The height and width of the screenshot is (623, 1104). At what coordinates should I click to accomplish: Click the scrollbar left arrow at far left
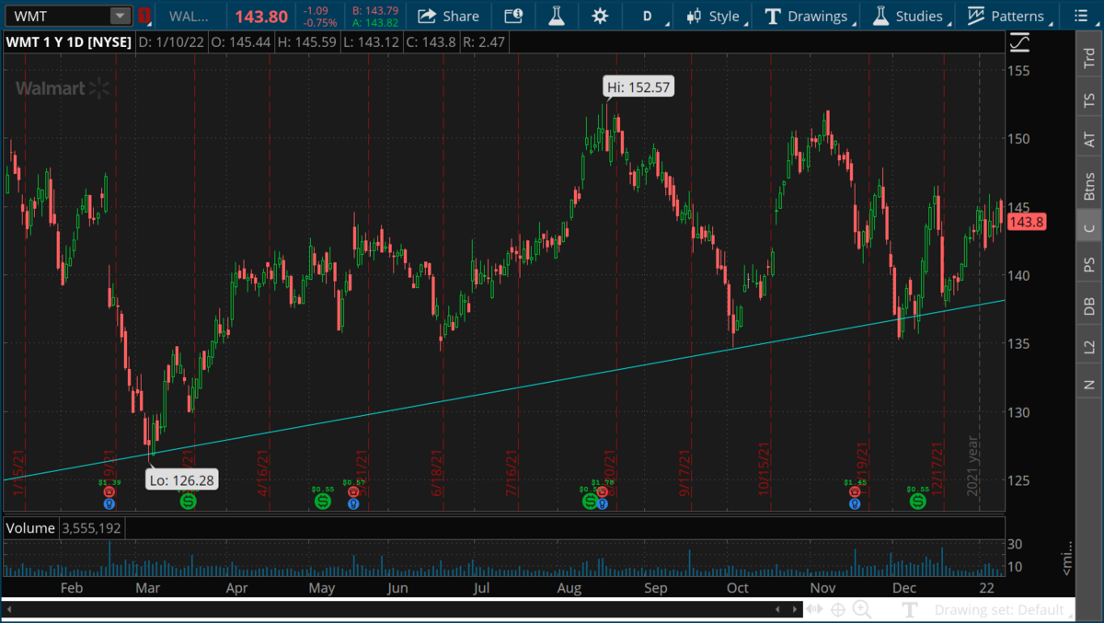click(8, 609)
